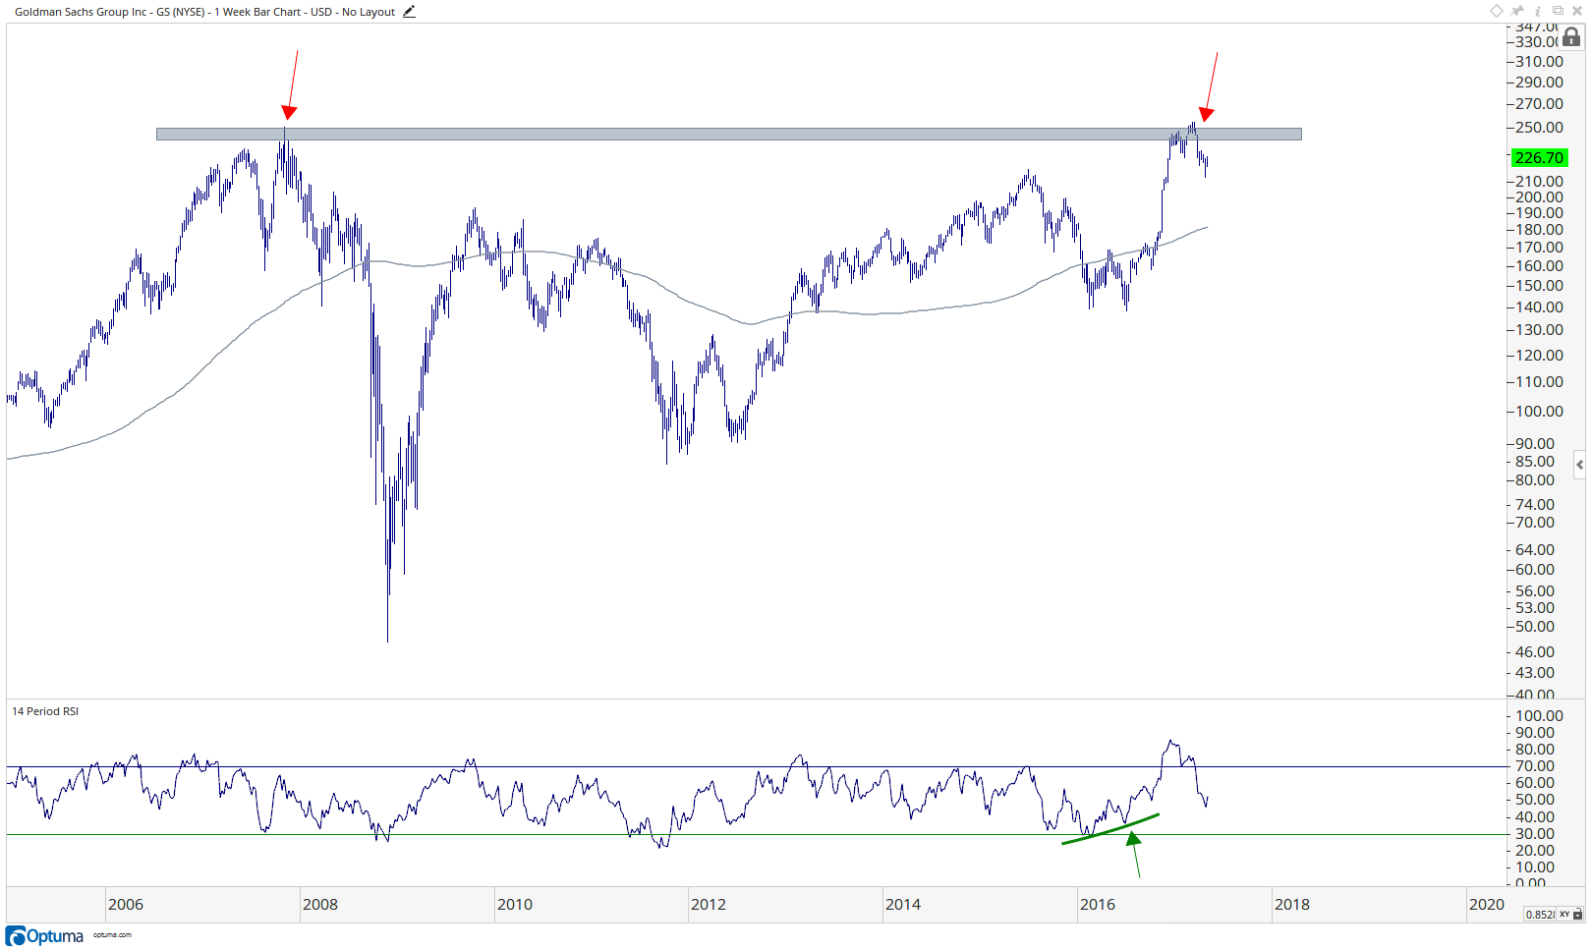The height and width of the screenshot is (950, 1592).
Task: Click the 70.00 level on the RSI scale
Action: coord(1535,766)
